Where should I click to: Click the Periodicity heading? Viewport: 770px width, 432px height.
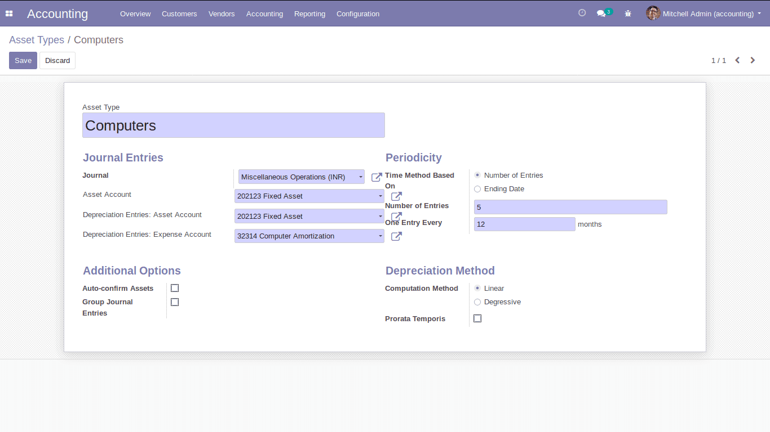click(x=414, y=157)
